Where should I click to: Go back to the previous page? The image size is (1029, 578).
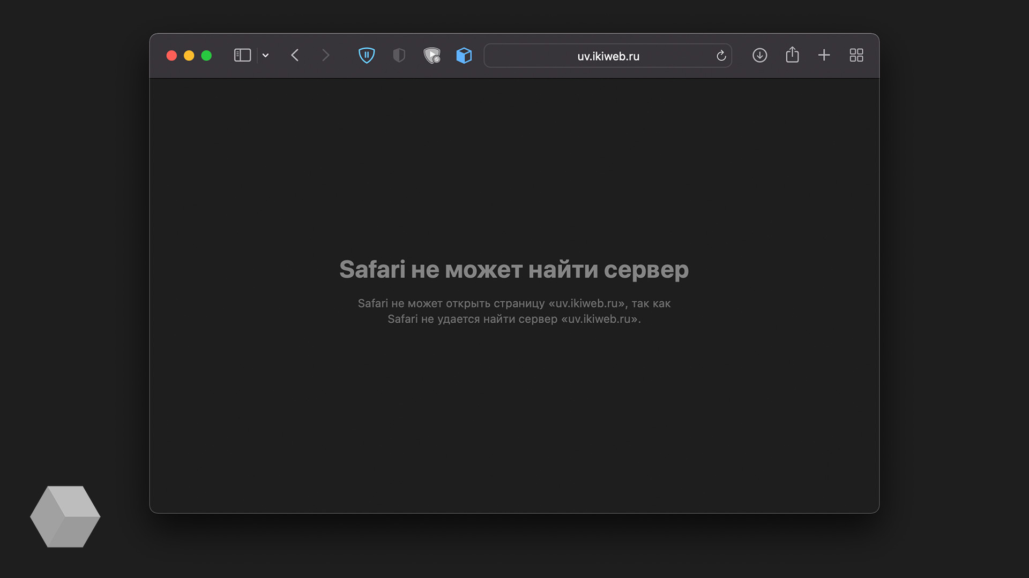pyautogui.click(x=295, y=55)
